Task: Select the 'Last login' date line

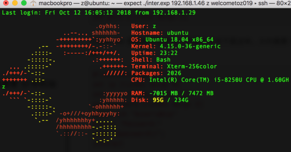Action: coord(98,13)
